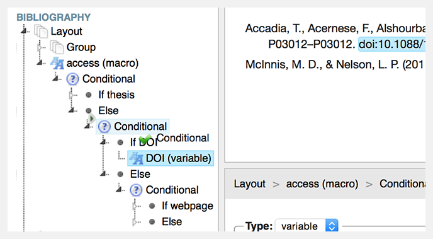Click the bullet icon beside If webpage
The width and height of the screenshot is (433, 239).
tap(152, 206)
